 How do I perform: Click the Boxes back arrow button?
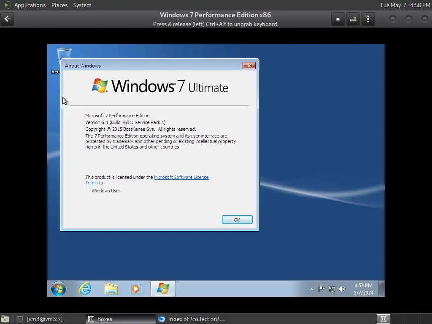click(7, 19)
